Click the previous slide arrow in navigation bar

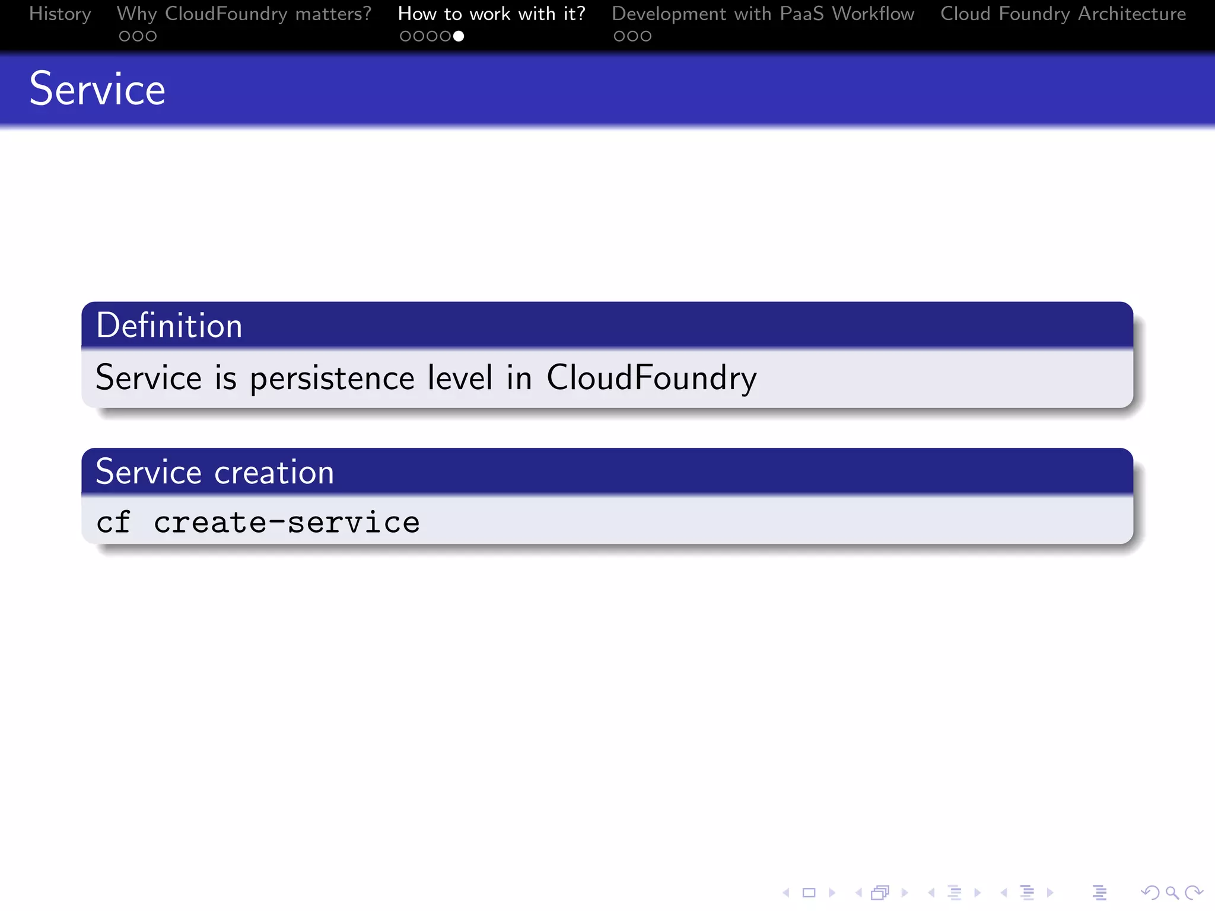(786, 893)
